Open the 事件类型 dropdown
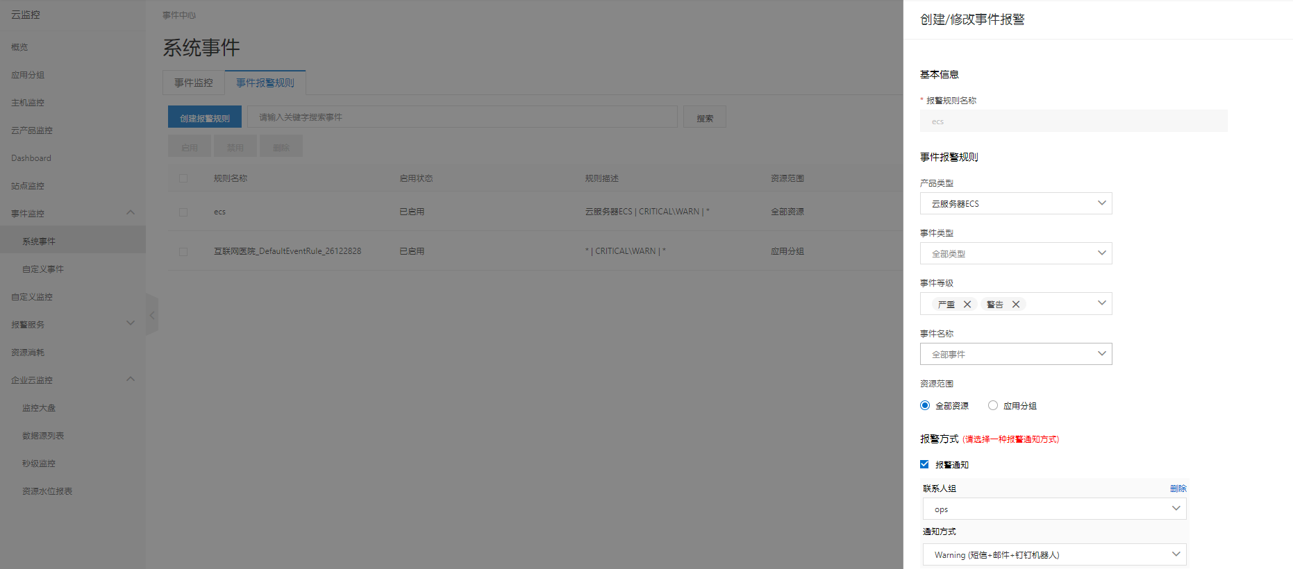Viewport: 1293px width, 569px height. pyautogui.click(x=1015, y=253)
